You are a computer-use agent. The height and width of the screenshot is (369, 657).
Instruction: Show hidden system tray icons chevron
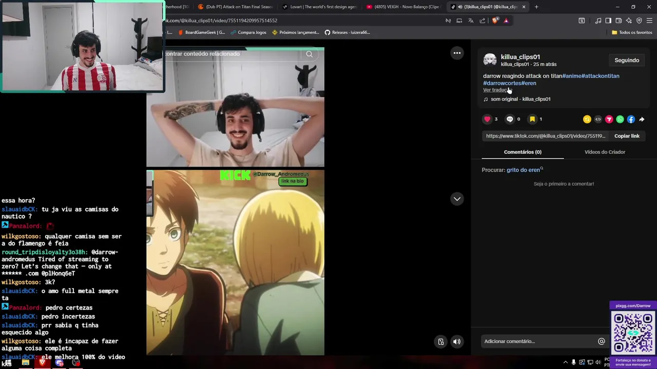click(566, 362)
